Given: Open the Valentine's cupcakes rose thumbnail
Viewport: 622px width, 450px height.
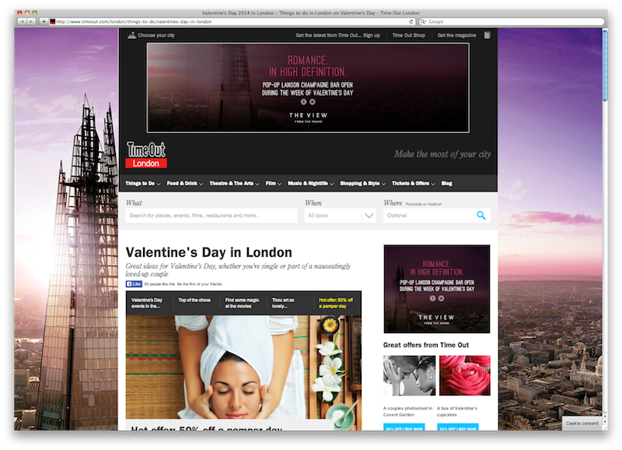Looking at the screenshot, I should coord(464,375).
